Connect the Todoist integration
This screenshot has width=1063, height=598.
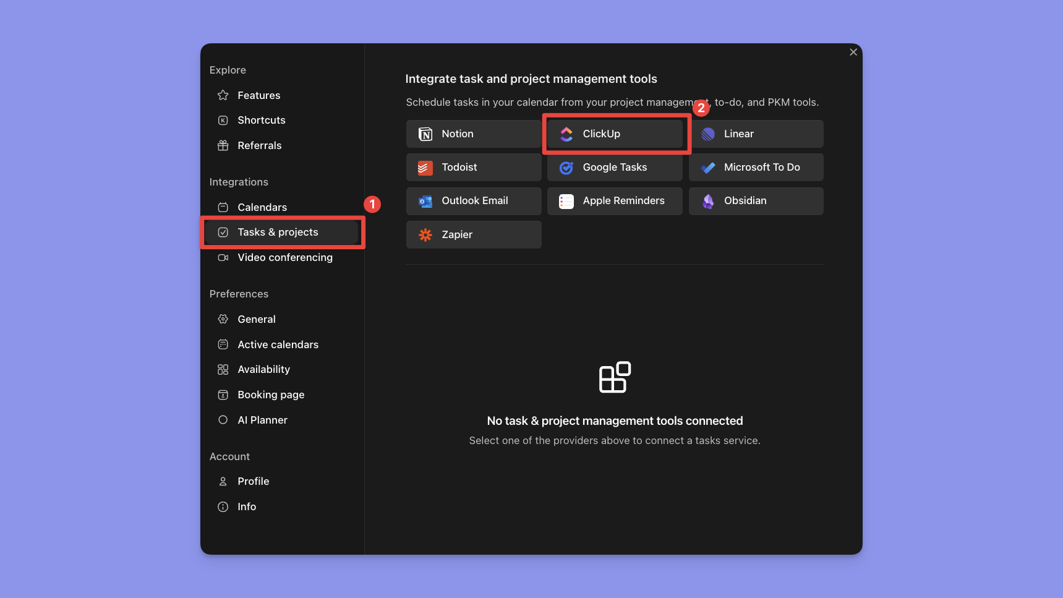click(x=474, y=167)
